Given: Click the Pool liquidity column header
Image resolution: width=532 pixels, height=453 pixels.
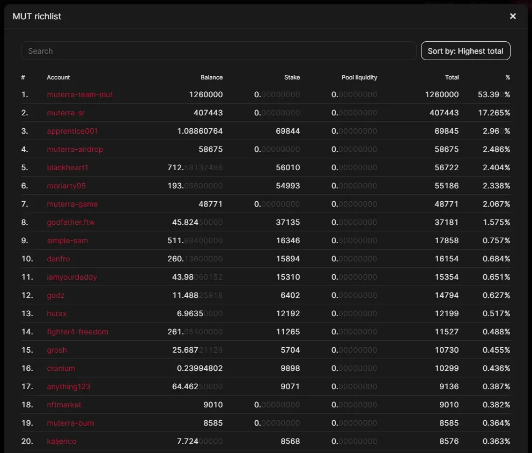Looking at the screenshot, I should (359, 77).
